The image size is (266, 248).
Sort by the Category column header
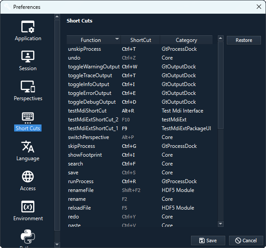(x=186, y=40)
